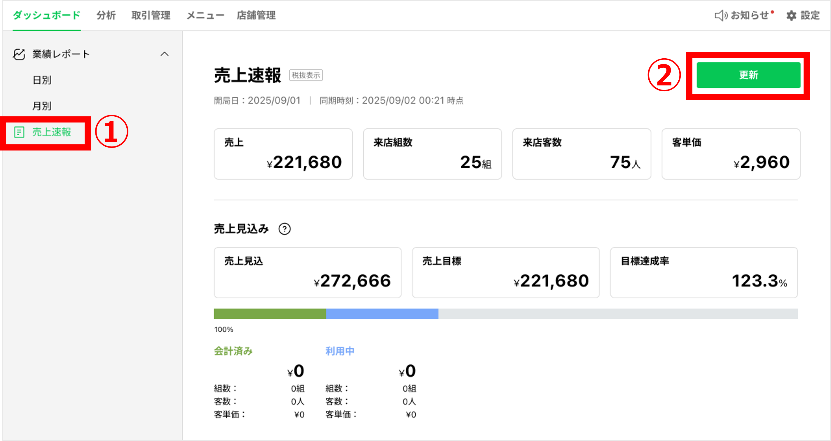Click the 売上見込 ¥272,666 card

click(308, 272)
